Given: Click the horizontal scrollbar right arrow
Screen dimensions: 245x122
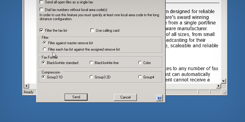Looking at the screenshot, I should coord(218,86).
